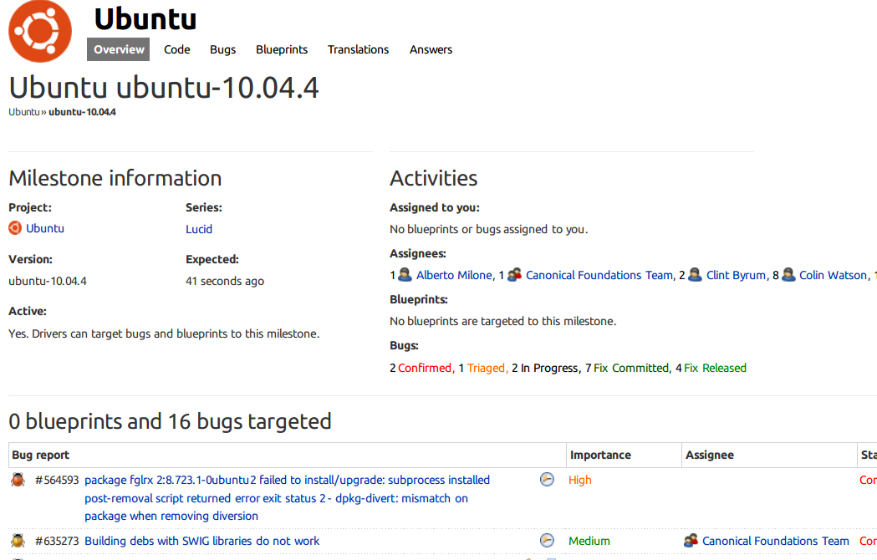Open Colin Watson's profile link
Viewport: 877px width, 560px height.
click(x=833, y=275)
